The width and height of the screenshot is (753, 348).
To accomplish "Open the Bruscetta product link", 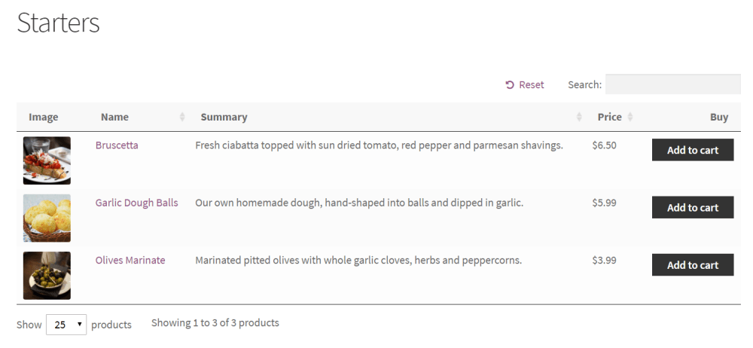I will tap(117, 145).
